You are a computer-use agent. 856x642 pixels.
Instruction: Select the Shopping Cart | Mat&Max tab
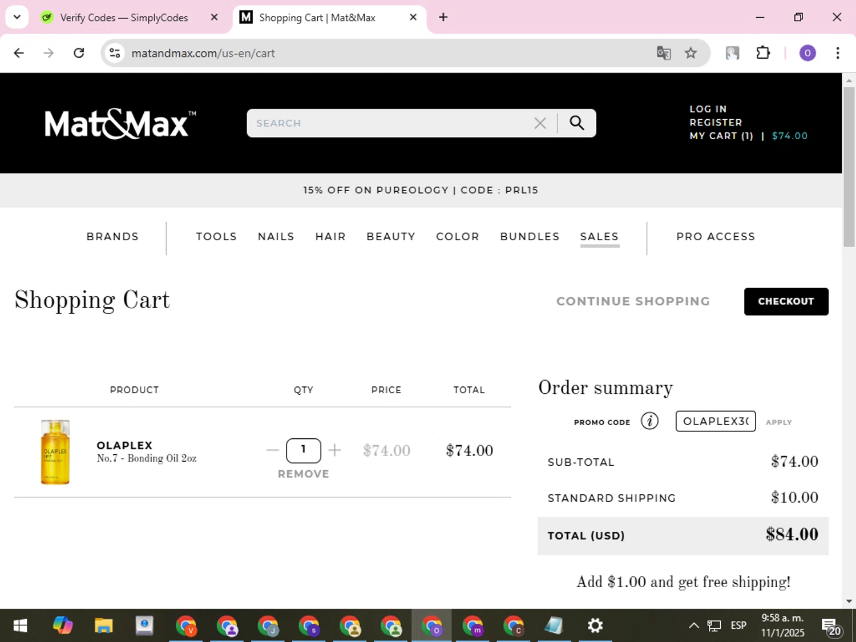coord(317,18)
